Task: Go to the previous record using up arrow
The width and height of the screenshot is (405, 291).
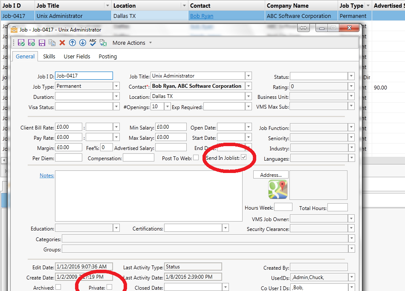Action: click(x=72, y=43)
